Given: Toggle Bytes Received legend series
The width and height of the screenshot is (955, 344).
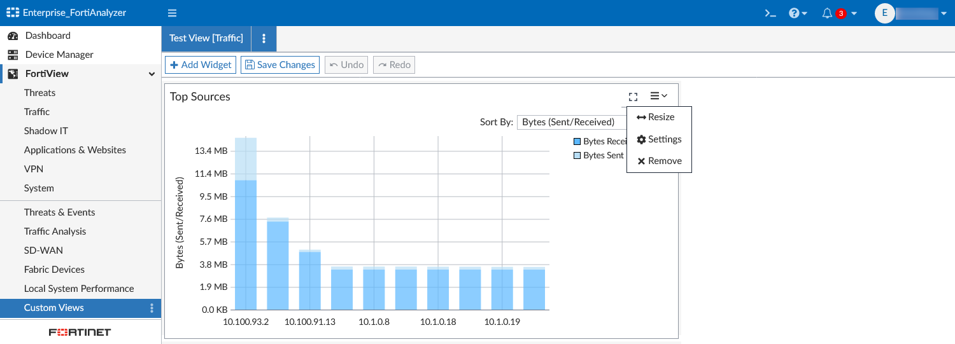Looking at the screenshot, I should (600, 141).
